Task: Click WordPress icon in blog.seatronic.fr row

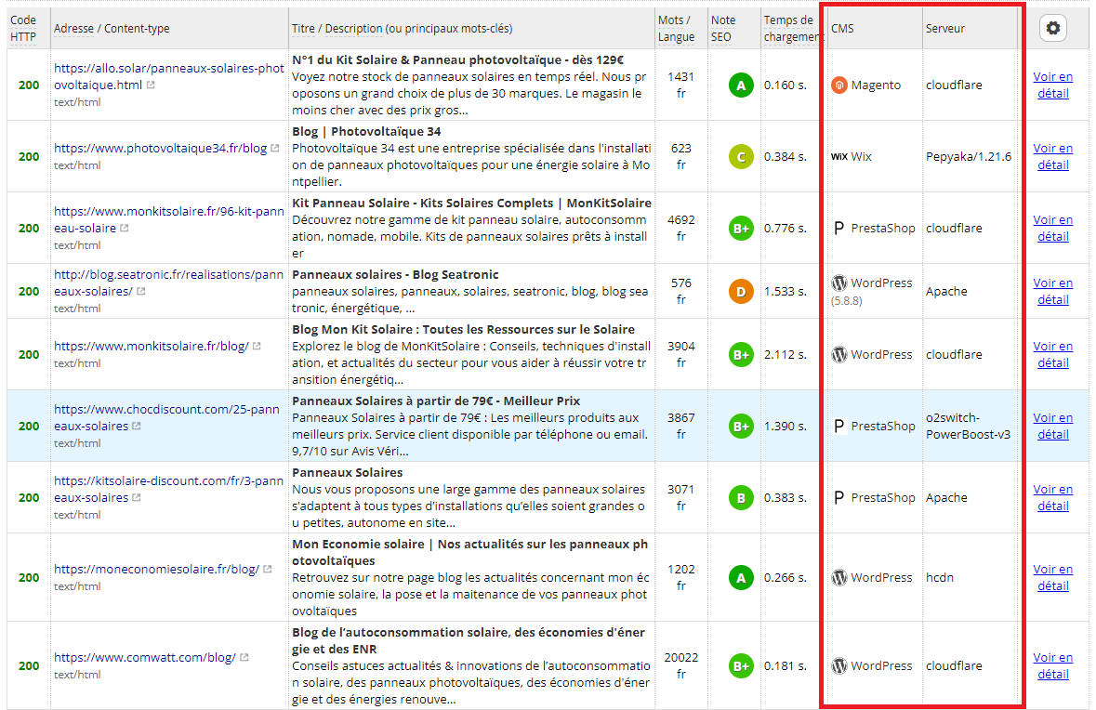Action: pyautogui.click(x=839, y=283)
